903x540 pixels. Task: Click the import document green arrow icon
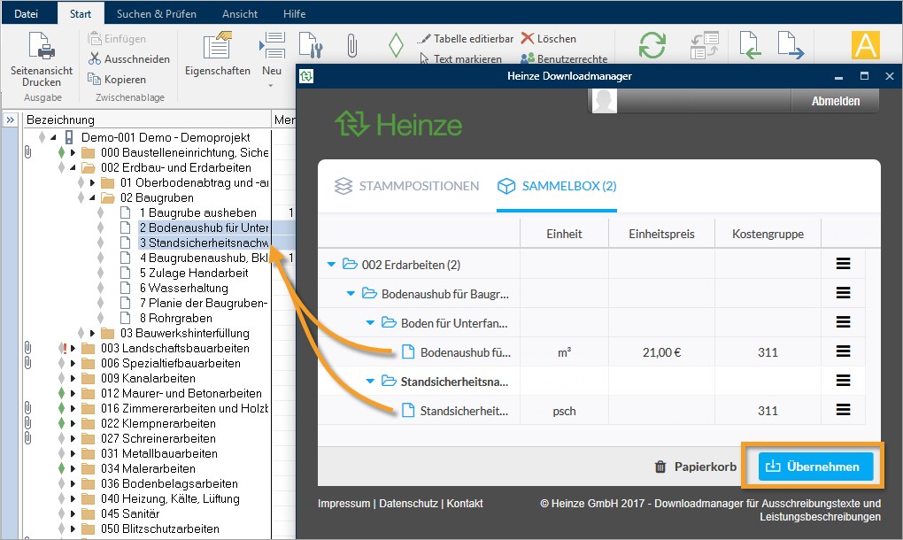[x=750, y=45]
